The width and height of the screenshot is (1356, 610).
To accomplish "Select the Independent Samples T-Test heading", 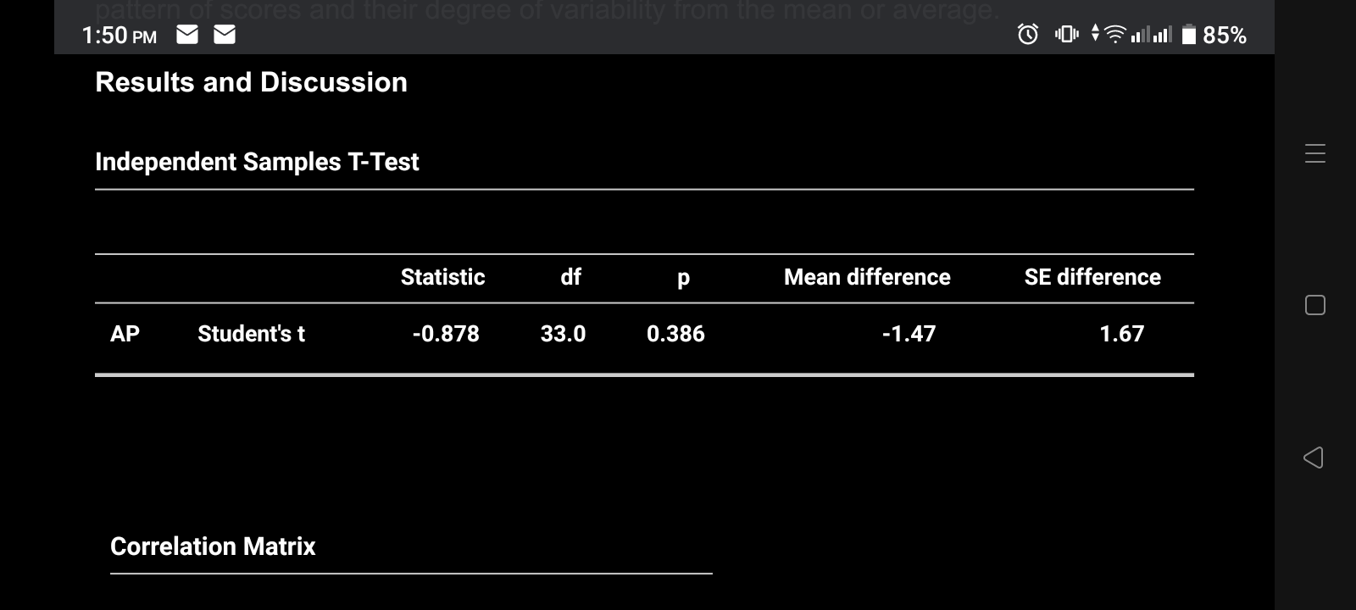I will click(258, 162).
